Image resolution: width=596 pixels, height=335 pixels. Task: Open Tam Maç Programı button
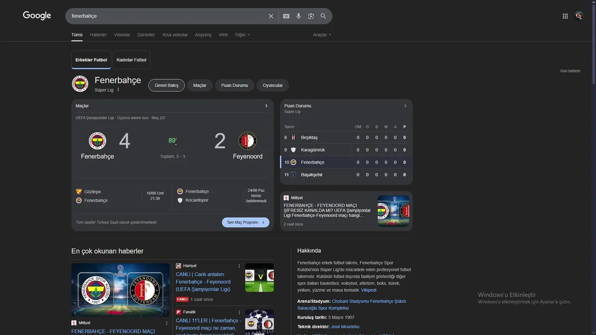[x=245, y=222]
